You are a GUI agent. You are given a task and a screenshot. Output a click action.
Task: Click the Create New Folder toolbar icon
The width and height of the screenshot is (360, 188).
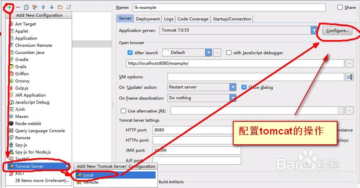pyautogui.click(x=60, y=7)
